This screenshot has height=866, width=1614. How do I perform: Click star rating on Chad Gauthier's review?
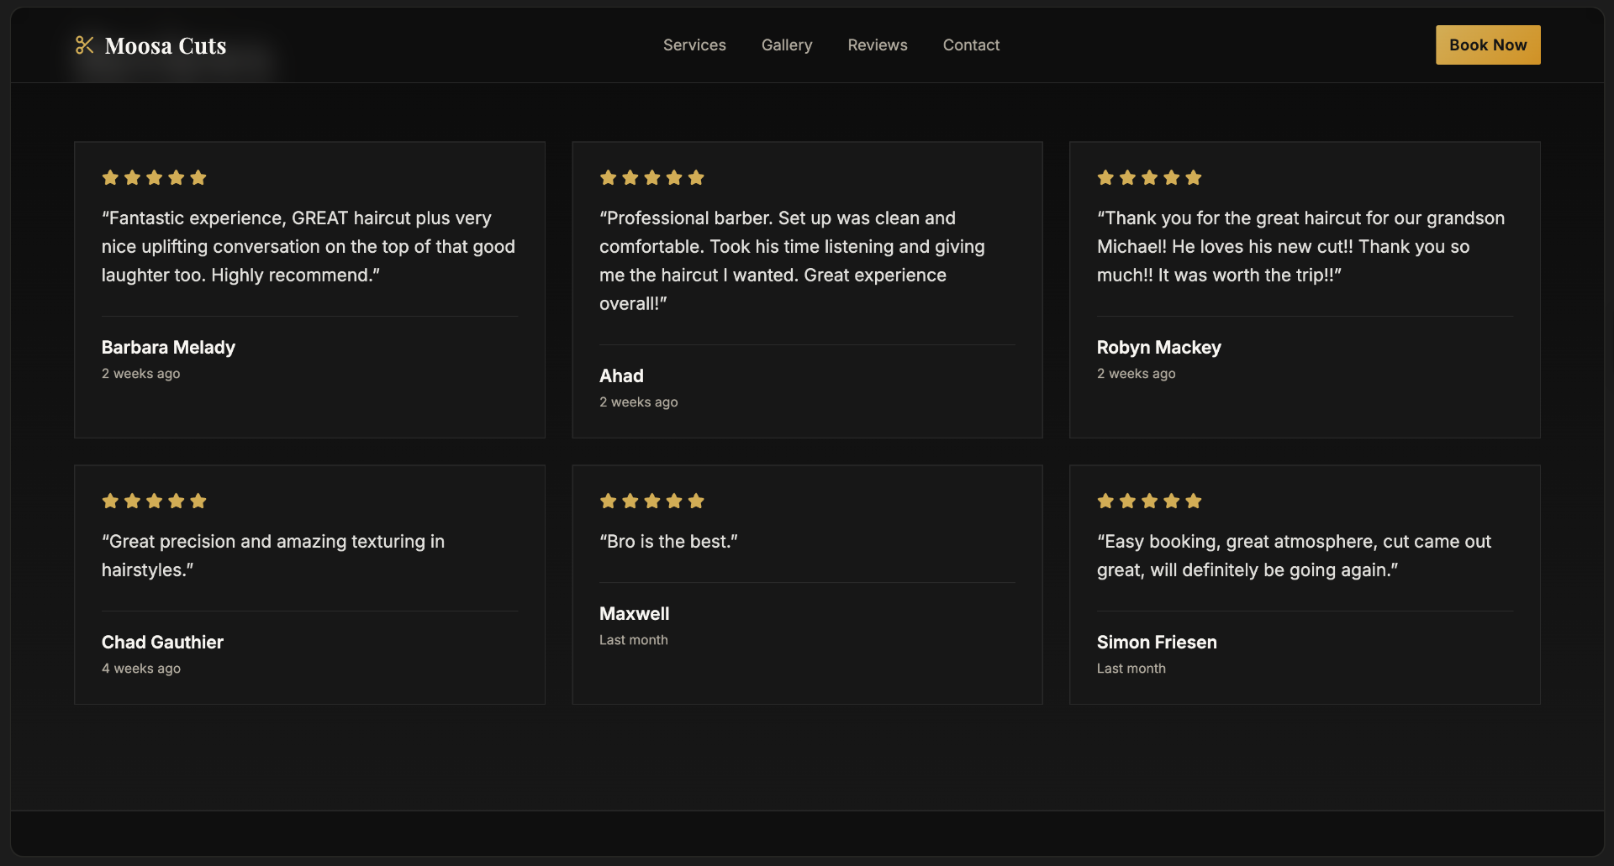pos(154,501)
